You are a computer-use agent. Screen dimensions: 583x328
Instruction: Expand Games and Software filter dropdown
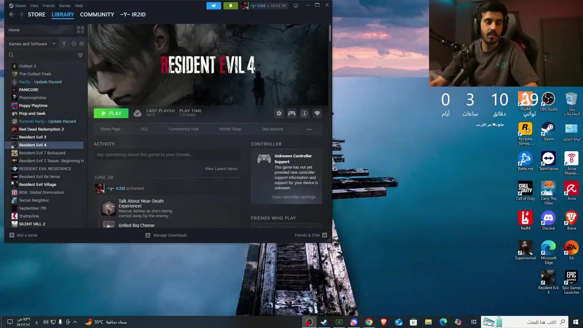tap(32, 44)
